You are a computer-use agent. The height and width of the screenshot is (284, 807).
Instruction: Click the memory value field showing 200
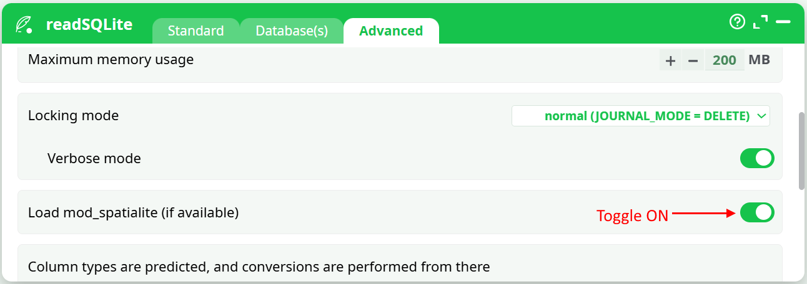(x=725, y=60)
